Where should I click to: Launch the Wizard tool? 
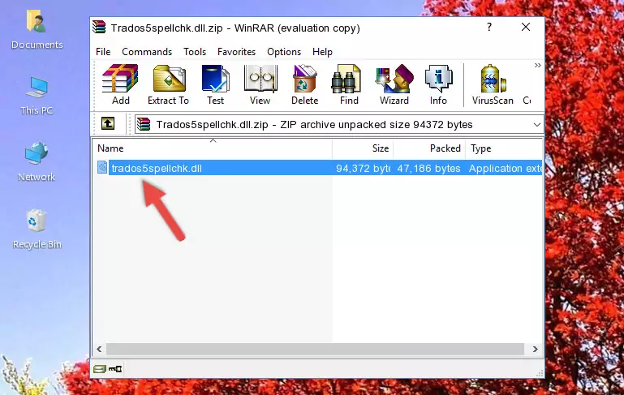pos(394,84)
